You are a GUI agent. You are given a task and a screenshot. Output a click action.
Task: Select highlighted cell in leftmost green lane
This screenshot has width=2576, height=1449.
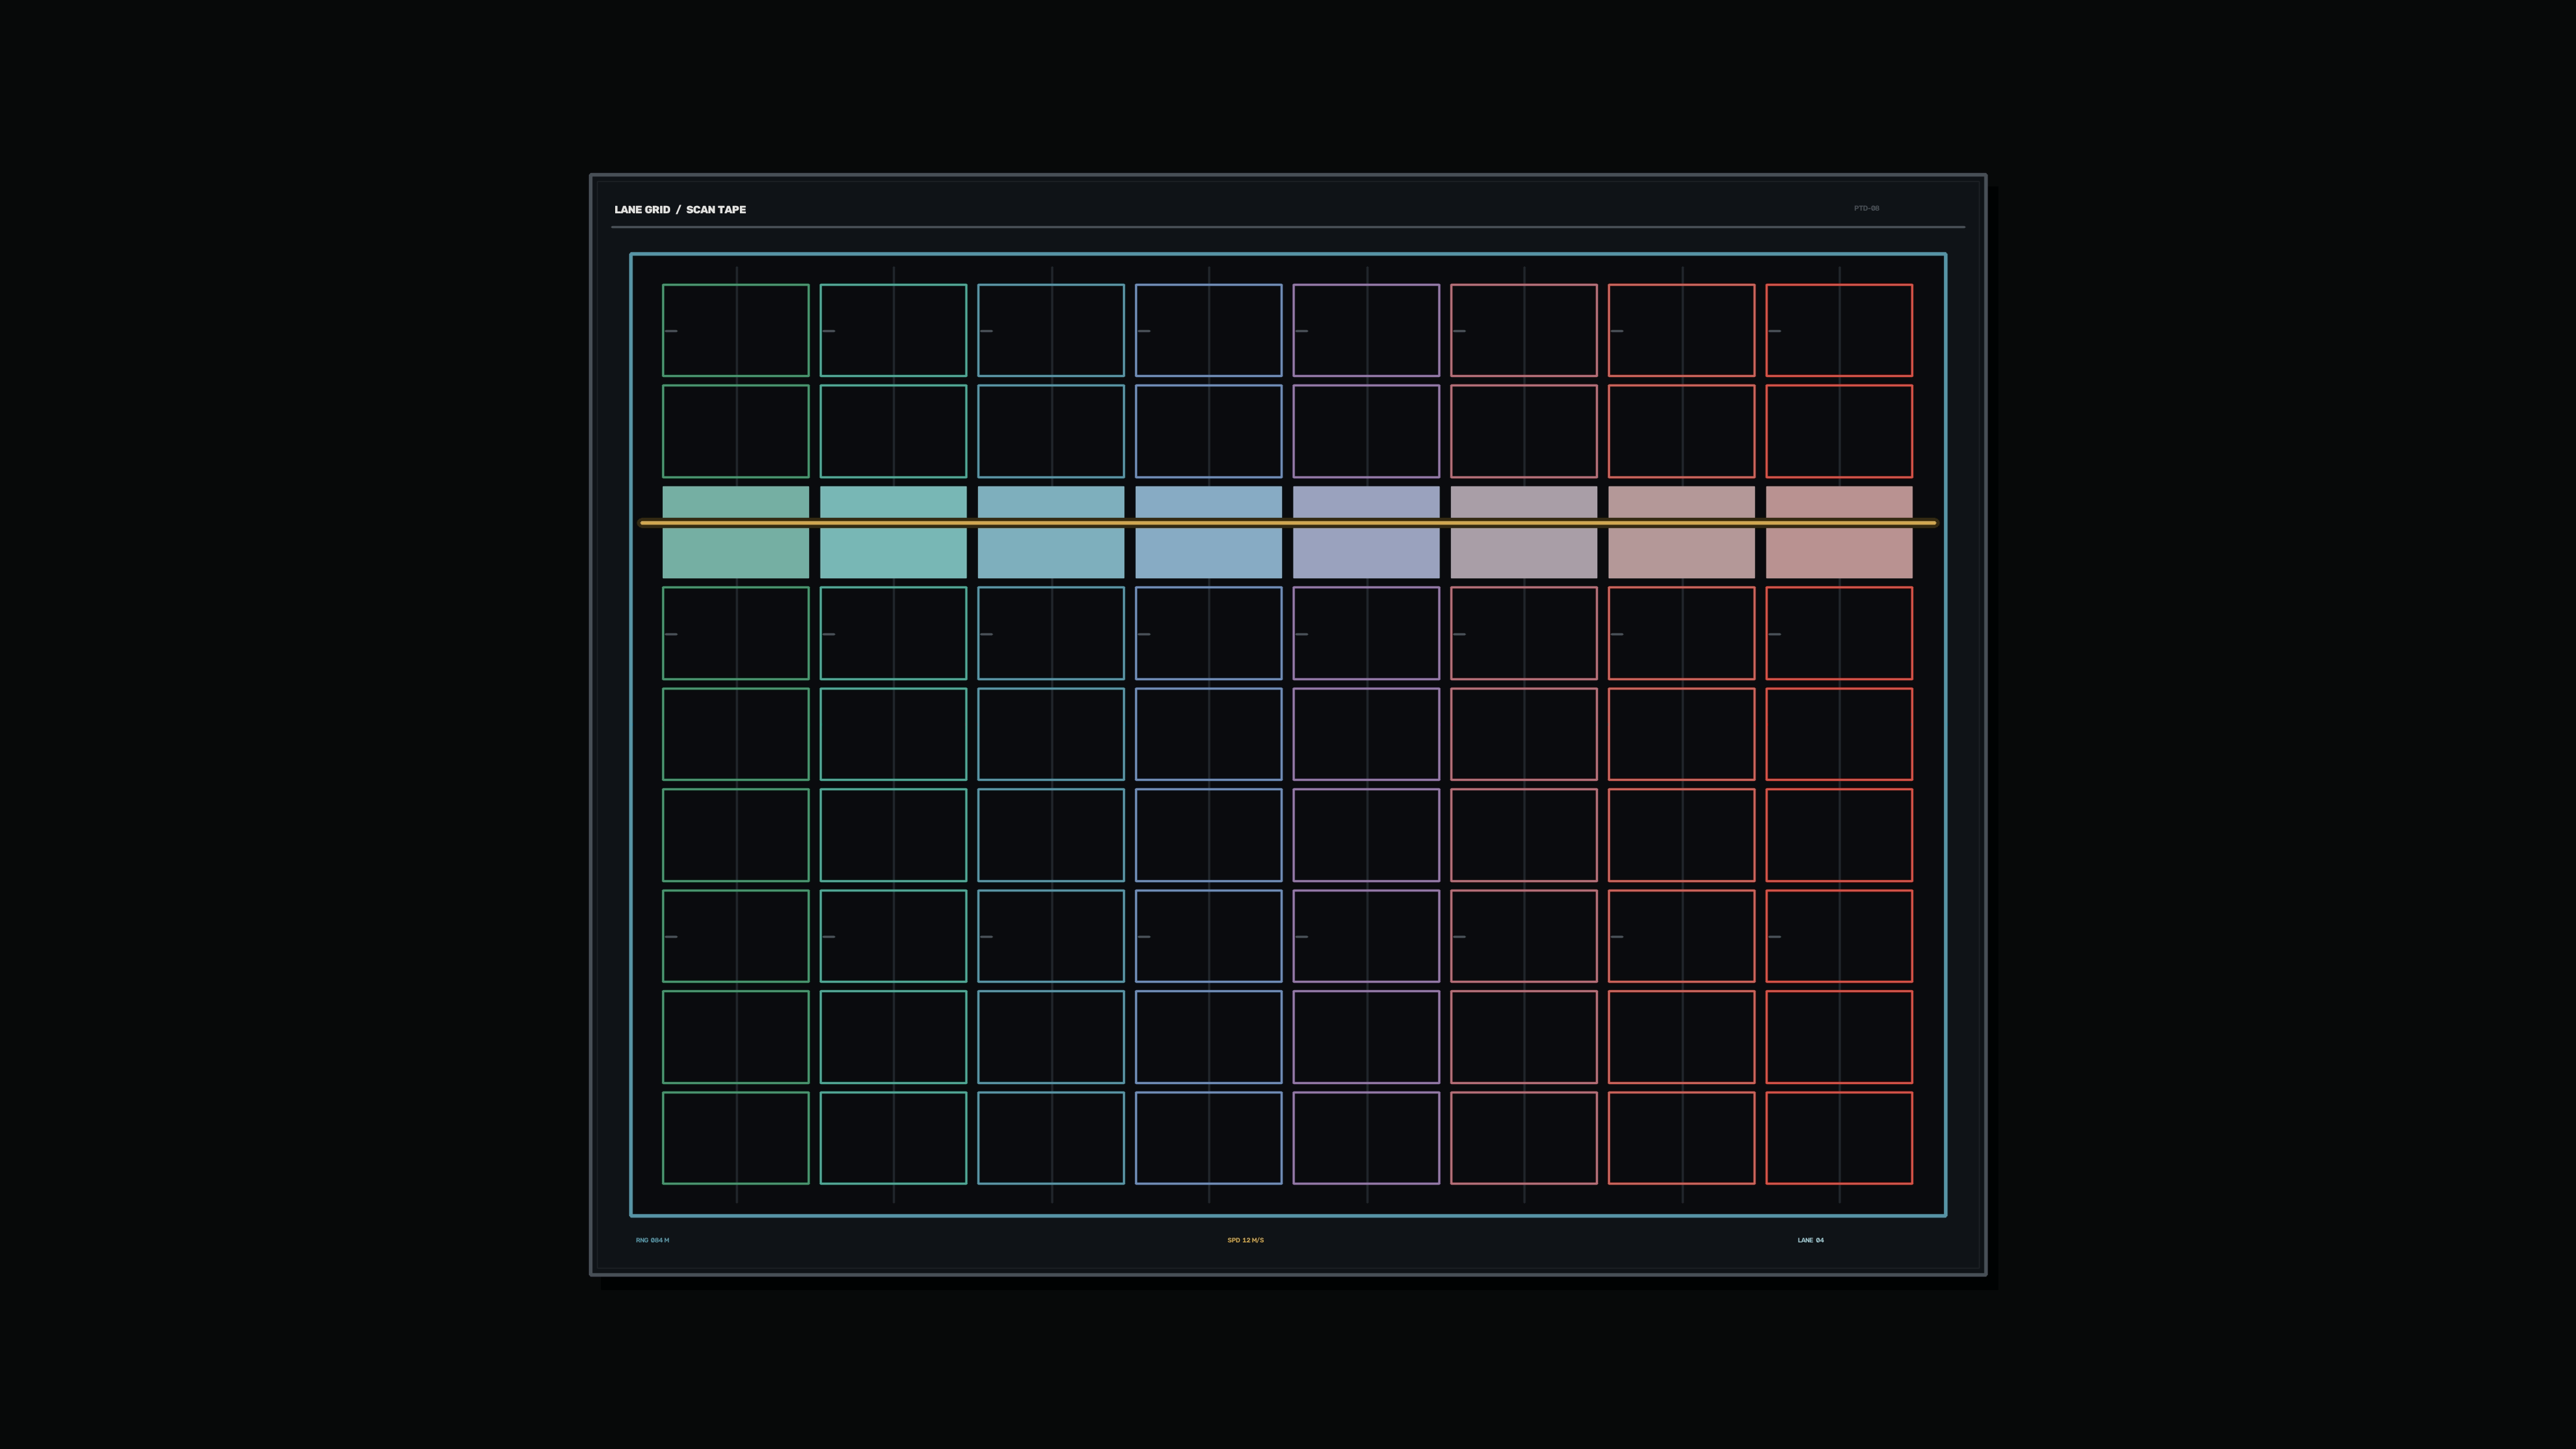coord(735,532)
